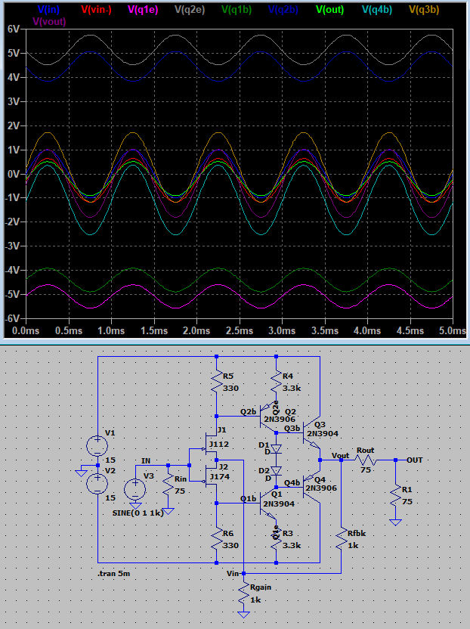
Task: Select the V(vin-) trace label
Action: pos(98,9)
